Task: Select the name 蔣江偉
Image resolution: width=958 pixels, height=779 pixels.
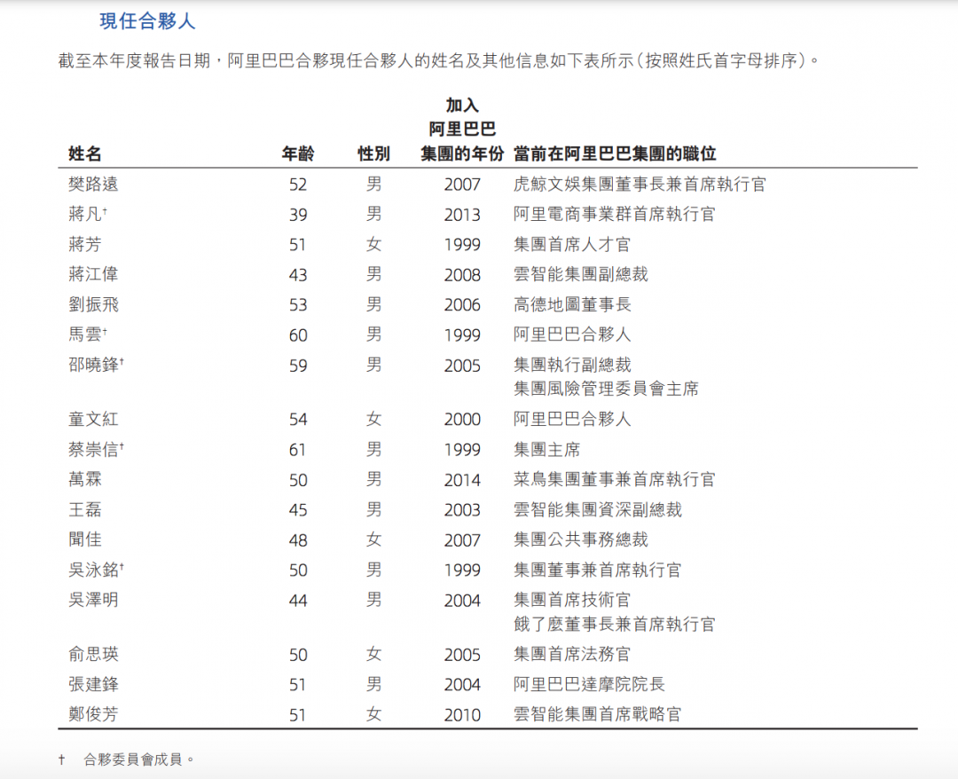Action: 93,274
